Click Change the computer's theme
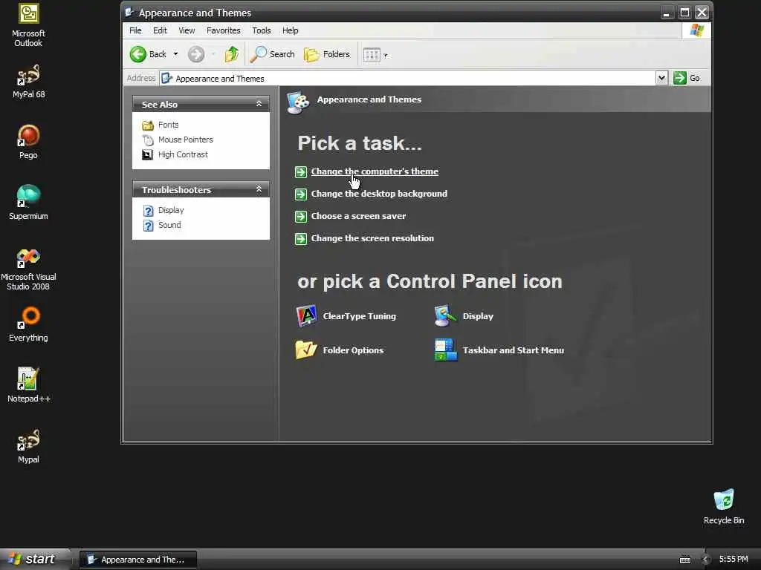 coord(375,171)
